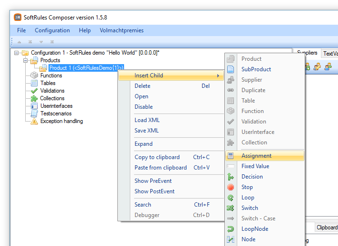This screenshot has height=246, width=338.
Task: Click the move down arrow toolbar icon
Action: [x=41, y=42]
